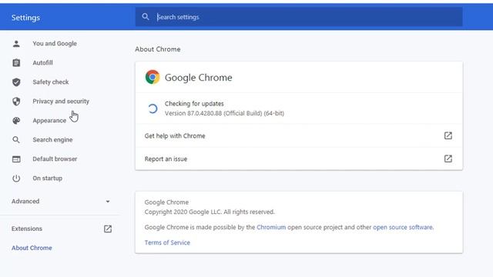This screenshot has height=277, width=493.
Task: Click the magnifier icon beside Search engine
Action: pos(16,140)
